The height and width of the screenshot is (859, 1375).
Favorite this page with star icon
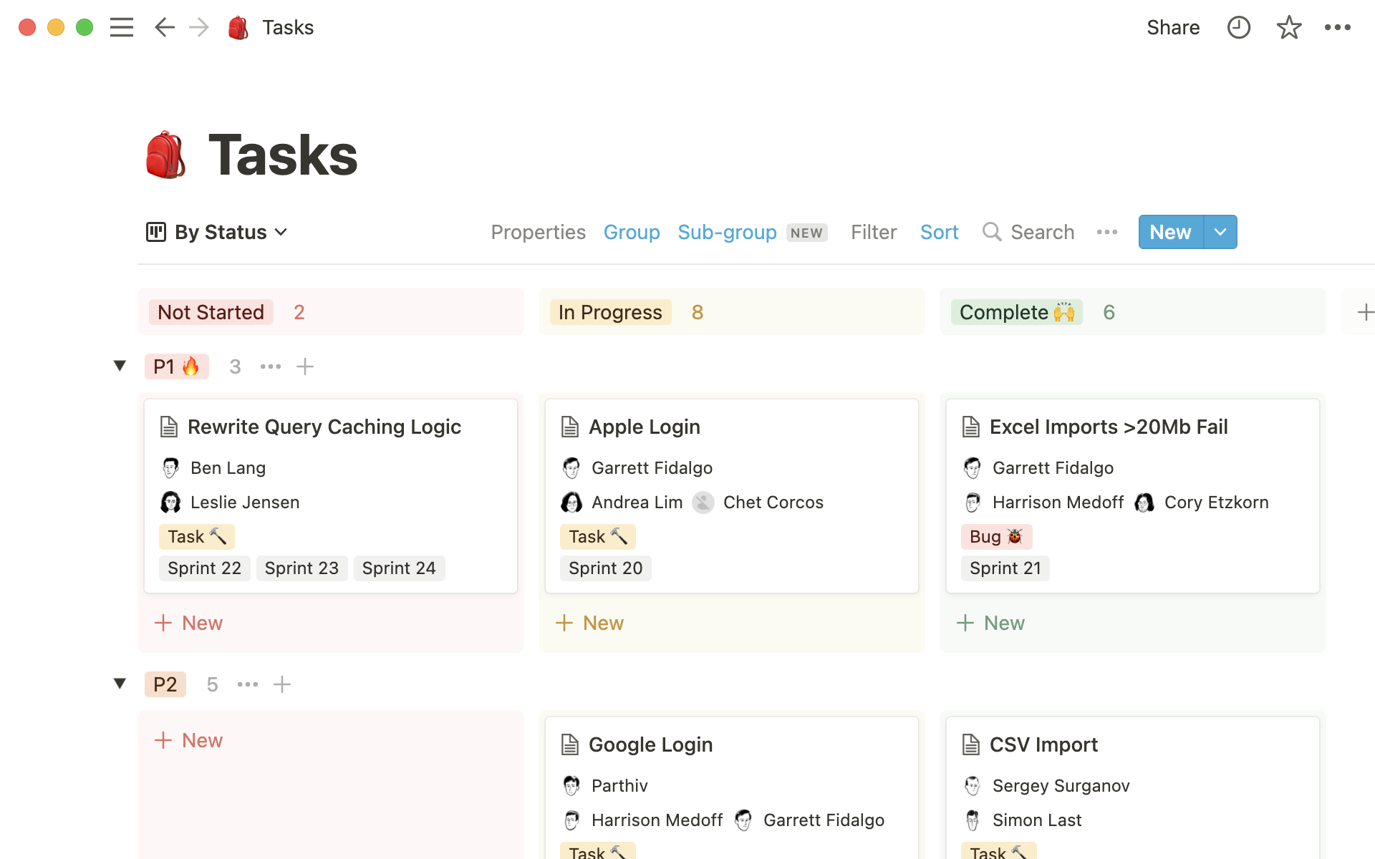1288,27
